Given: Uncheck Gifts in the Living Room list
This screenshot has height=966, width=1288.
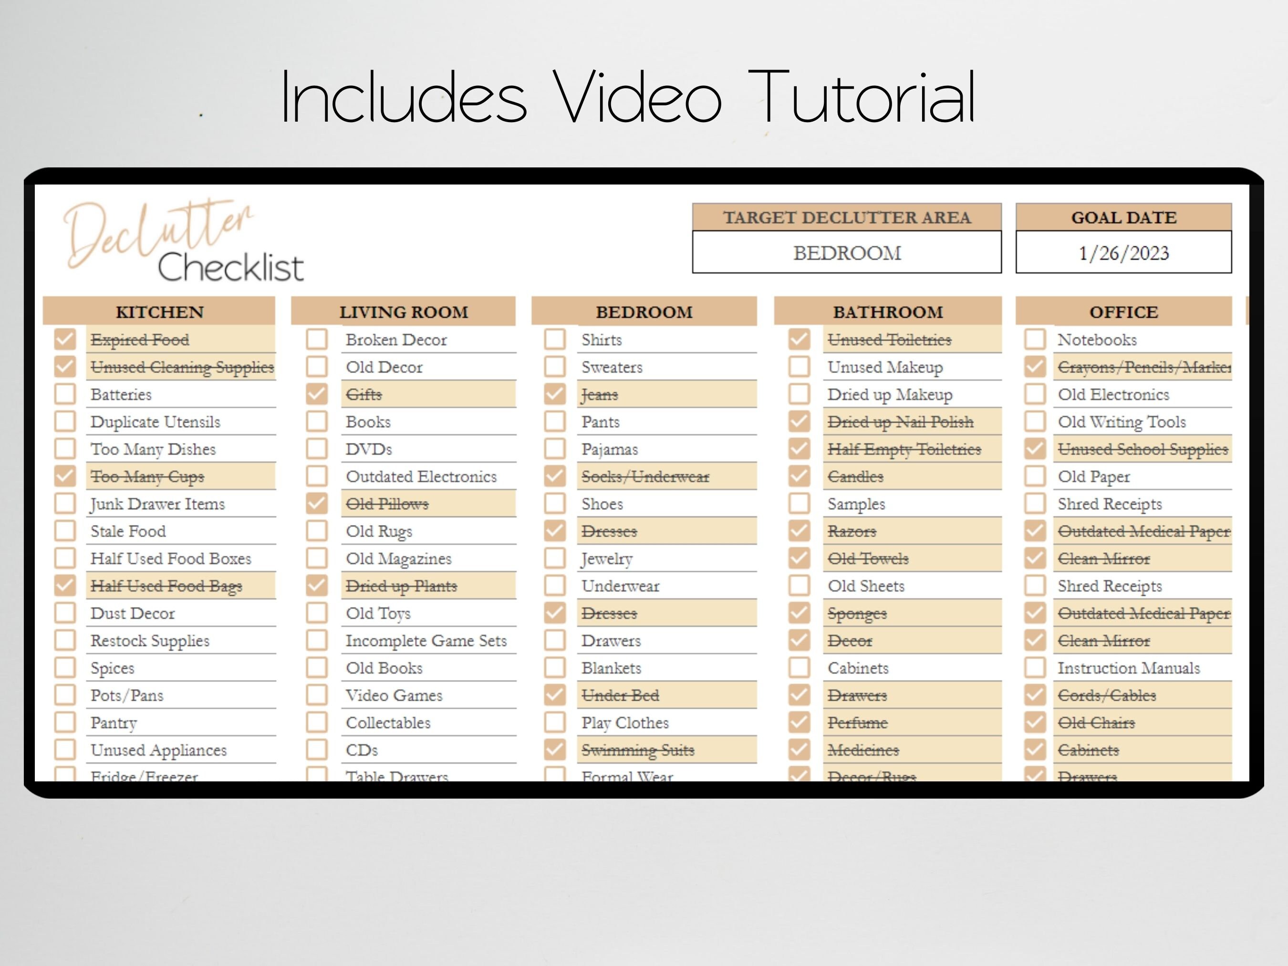Looking at the screenshot, I should 317,394.
